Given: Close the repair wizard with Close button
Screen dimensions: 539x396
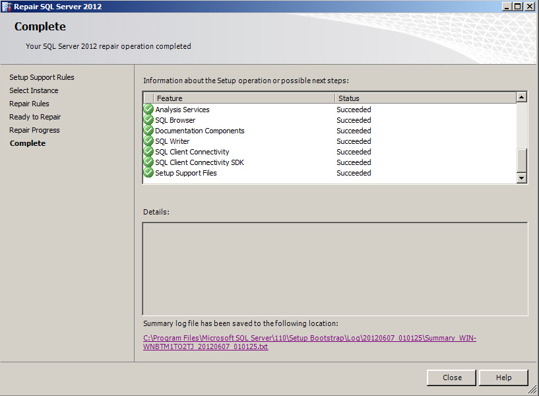Looking at the screenshot, I should 451,378.
